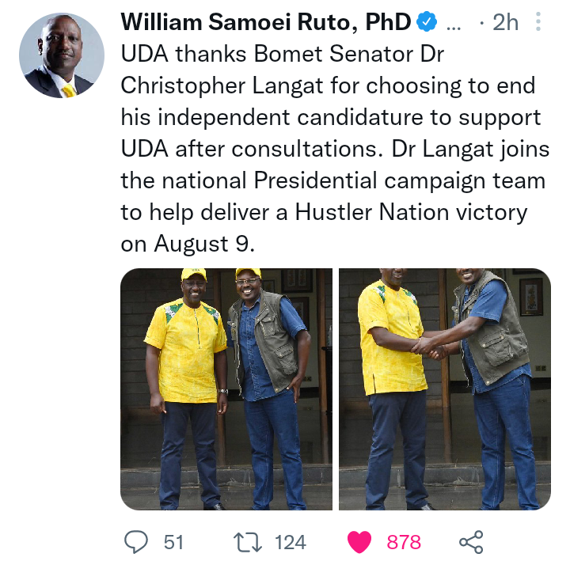Image resolution: width=570 pixels, height=565 pixels.
Task: Open the right handshake photo
Action: pos(445,389)
